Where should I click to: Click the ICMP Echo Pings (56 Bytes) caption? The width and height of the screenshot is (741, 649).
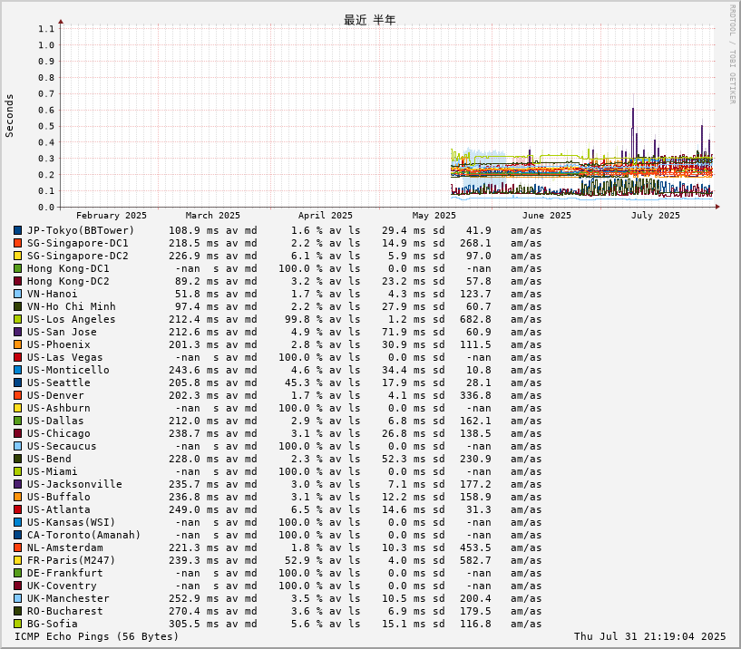coord(96,636)
